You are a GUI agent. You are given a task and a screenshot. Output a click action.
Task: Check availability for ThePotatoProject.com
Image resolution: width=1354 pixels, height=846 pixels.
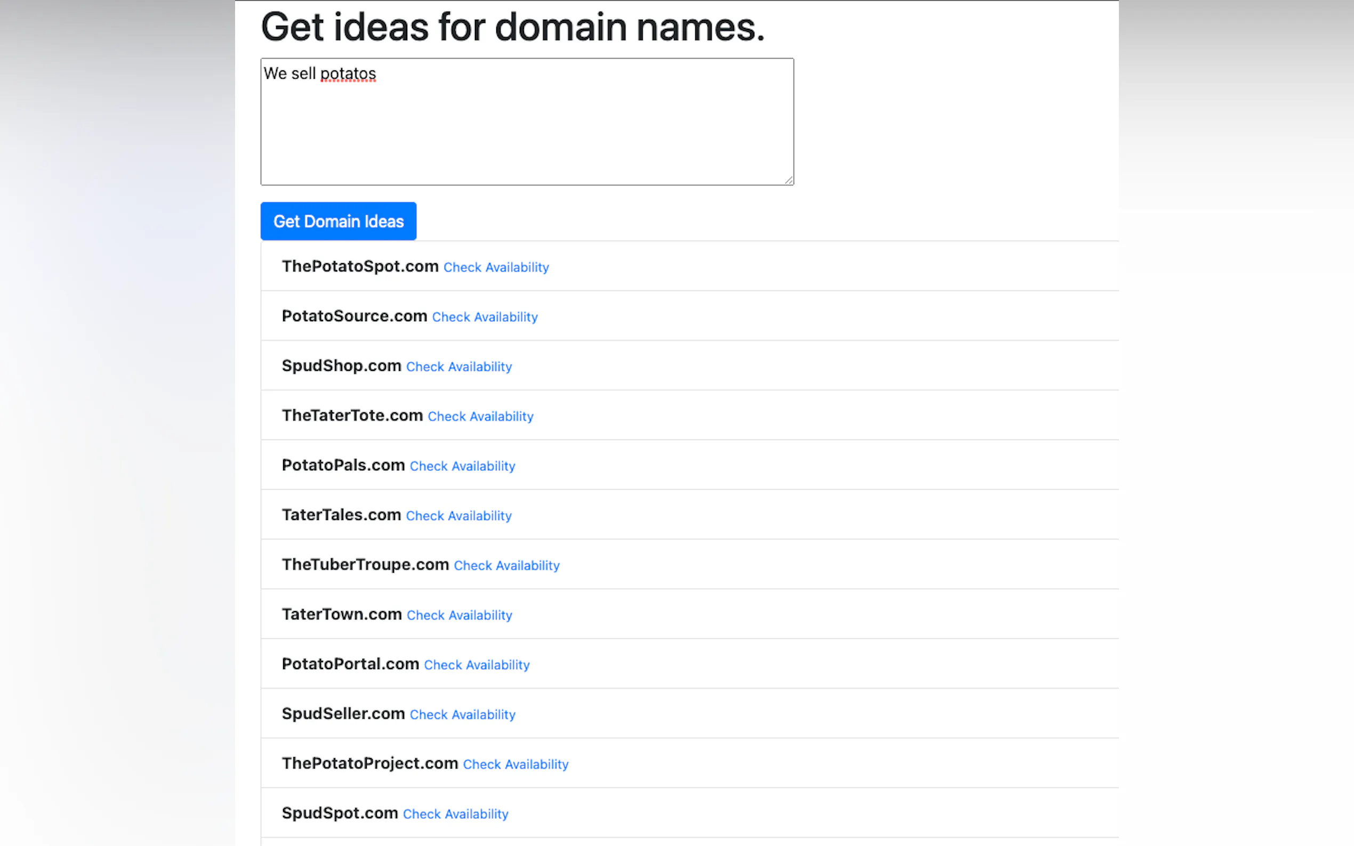pos(515,764)
